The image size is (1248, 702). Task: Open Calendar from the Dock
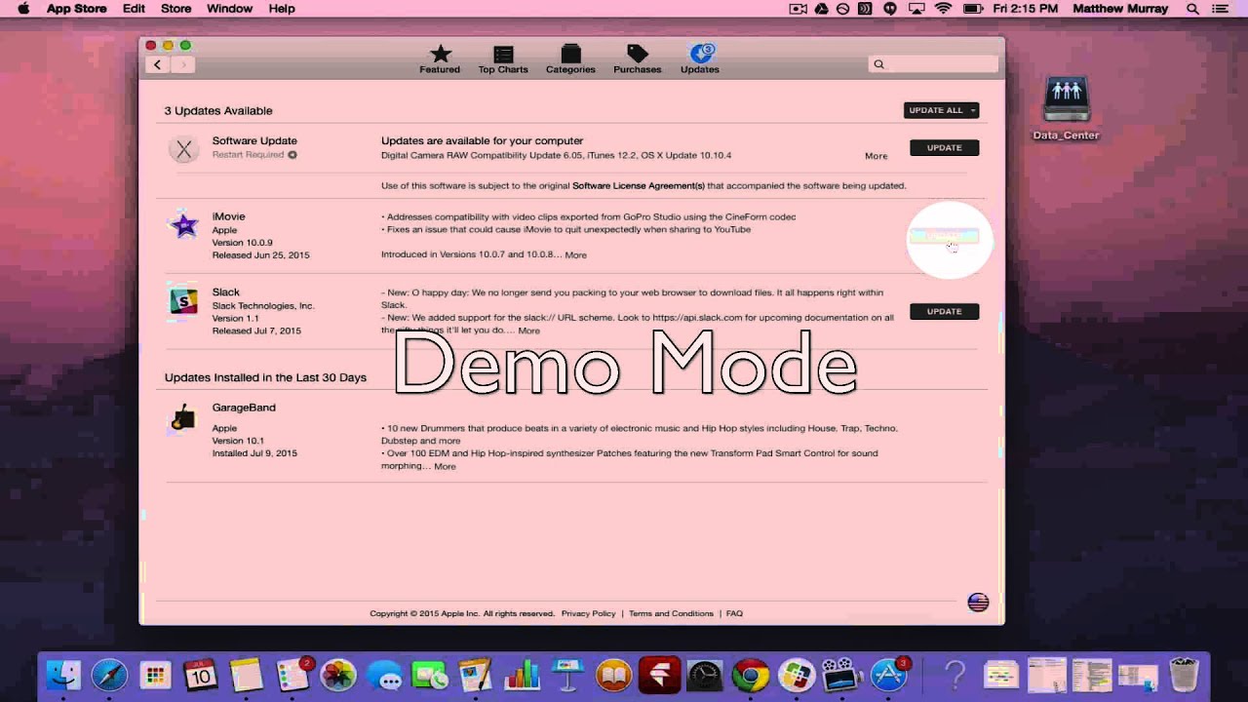201,674
